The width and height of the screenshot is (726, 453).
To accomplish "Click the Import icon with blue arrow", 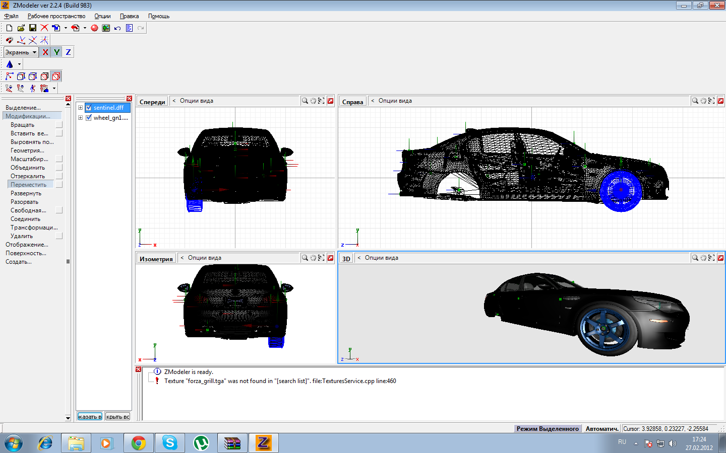I will point(56,28).
